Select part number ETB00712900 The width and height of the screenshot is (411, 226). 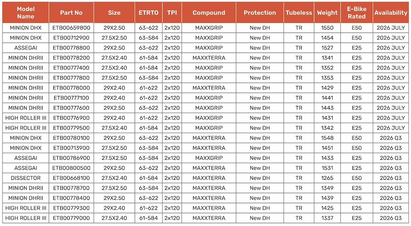71,38
